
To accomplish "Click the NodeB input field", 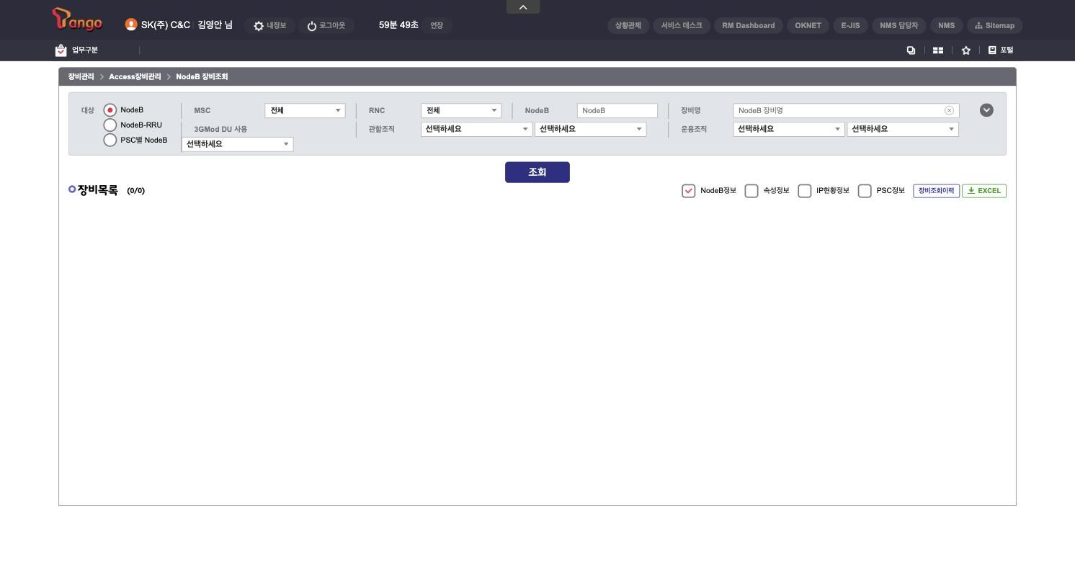I will click(617, 110).
